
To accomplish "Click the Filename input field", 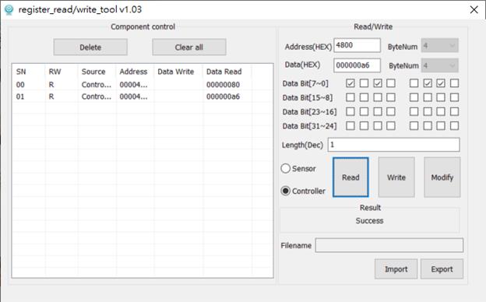I will click(x=389, y=245).
